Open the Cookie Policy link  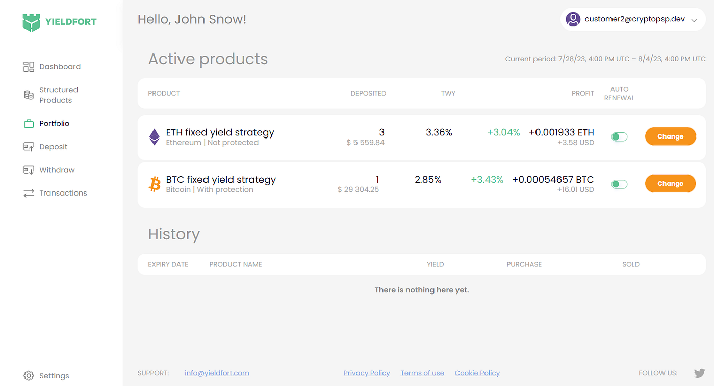pyautogui.click(x=477, y=373)
